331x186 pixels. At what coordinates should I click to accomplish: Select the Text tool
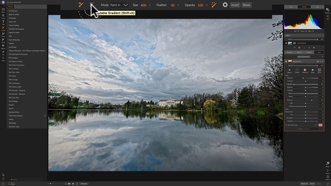point(3,22)
